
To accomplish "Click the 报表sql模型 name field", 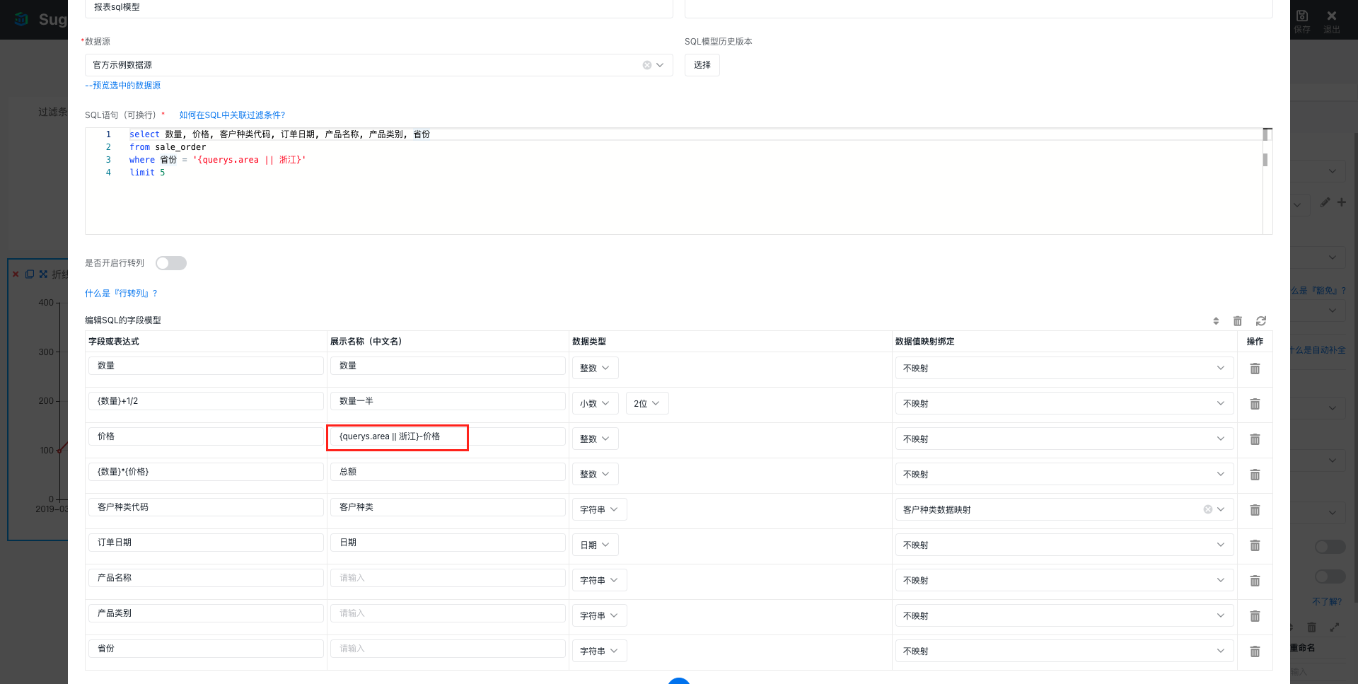I will click(x=378, y=7).
